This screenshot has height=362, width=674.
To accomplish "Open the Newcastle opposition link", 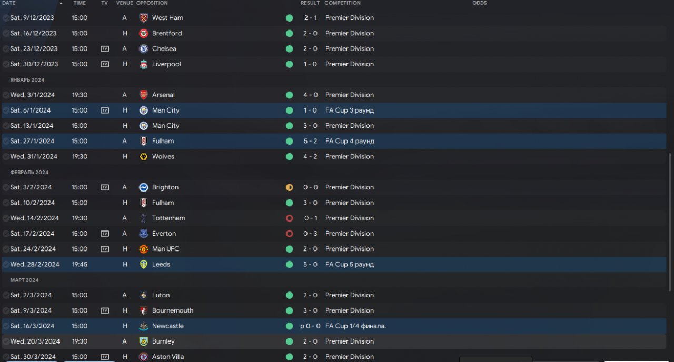I will pos(168,326).
